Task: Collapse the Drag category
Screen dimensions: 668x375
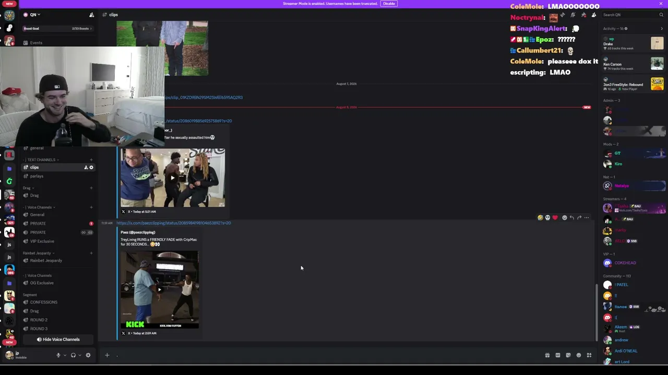Action: (28, 188)
